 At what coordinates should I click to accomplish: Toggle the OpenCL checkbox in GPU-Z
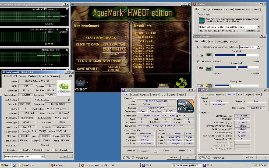coord(20,150)
